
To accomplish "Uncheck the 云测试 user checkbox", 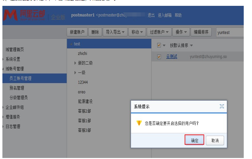I will tap(159, 57).
